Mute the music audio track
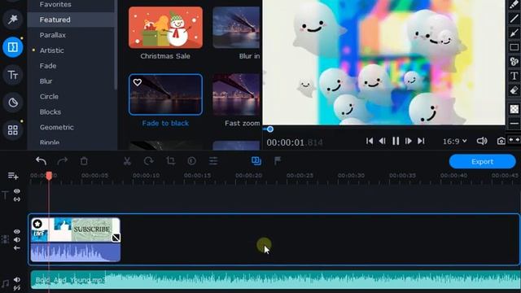521x293 pixels. tap(17, 280)
